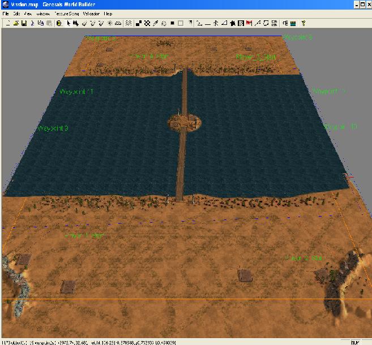Screen dimensions: 372x345
Task: Open the View menu
Action: coord(27,13)
